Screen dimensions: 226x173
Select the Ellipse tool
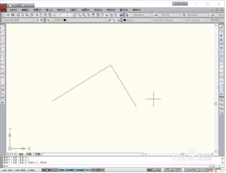[3, 65]
